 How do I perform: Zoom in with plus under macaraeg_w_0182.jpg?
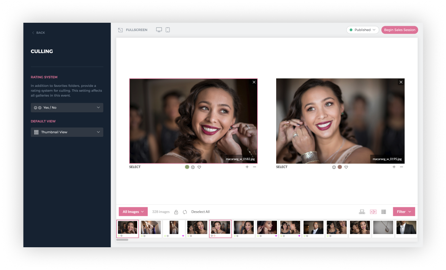tap(247, 167)
